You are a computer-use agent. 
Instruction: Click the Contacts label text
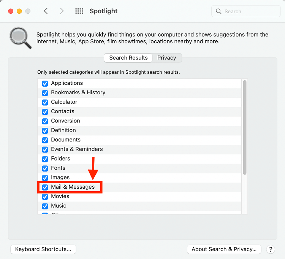pyautogui.click(x=63, y=111)
